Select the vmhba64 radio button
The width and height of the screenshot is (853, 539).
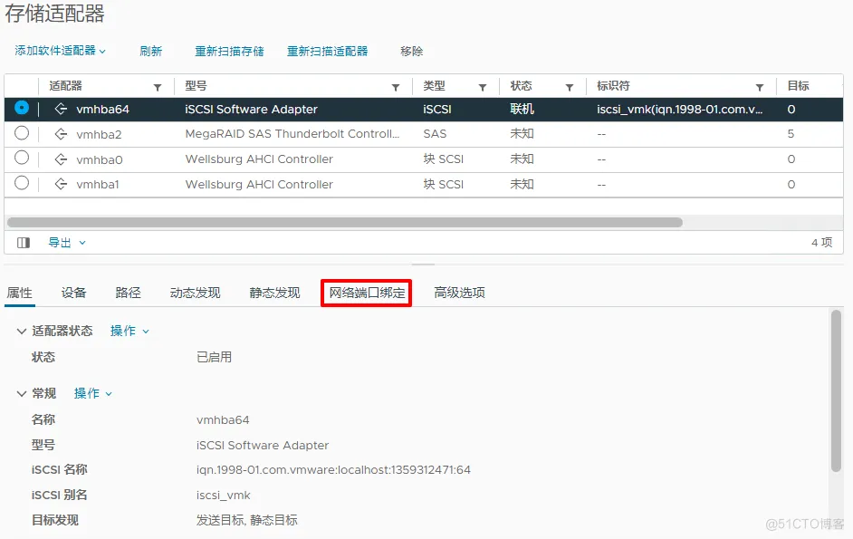22,108
